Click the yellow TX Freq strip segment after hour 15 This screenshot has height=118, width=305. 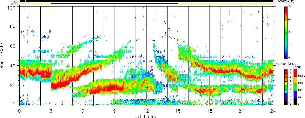click(226, 4)
